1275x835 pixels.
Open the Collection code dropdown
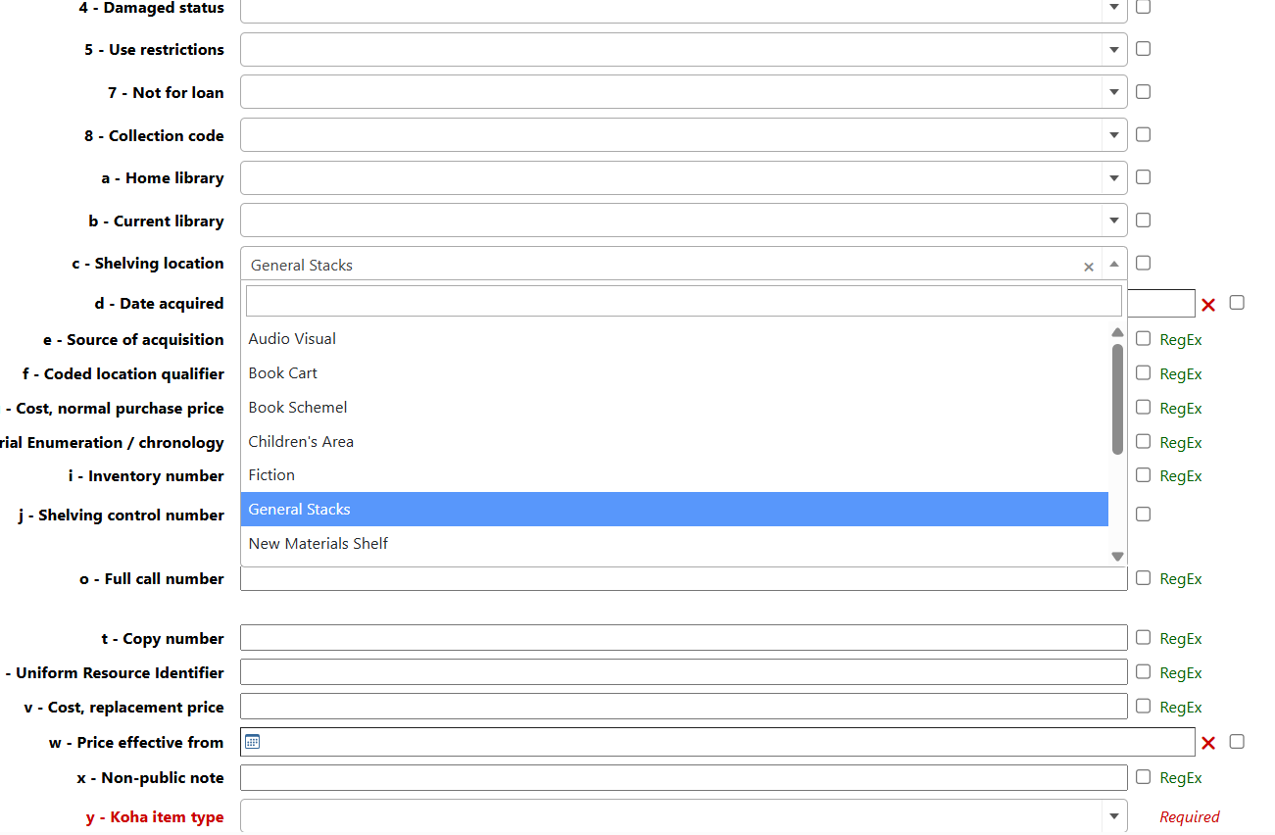coord(1113,135)
